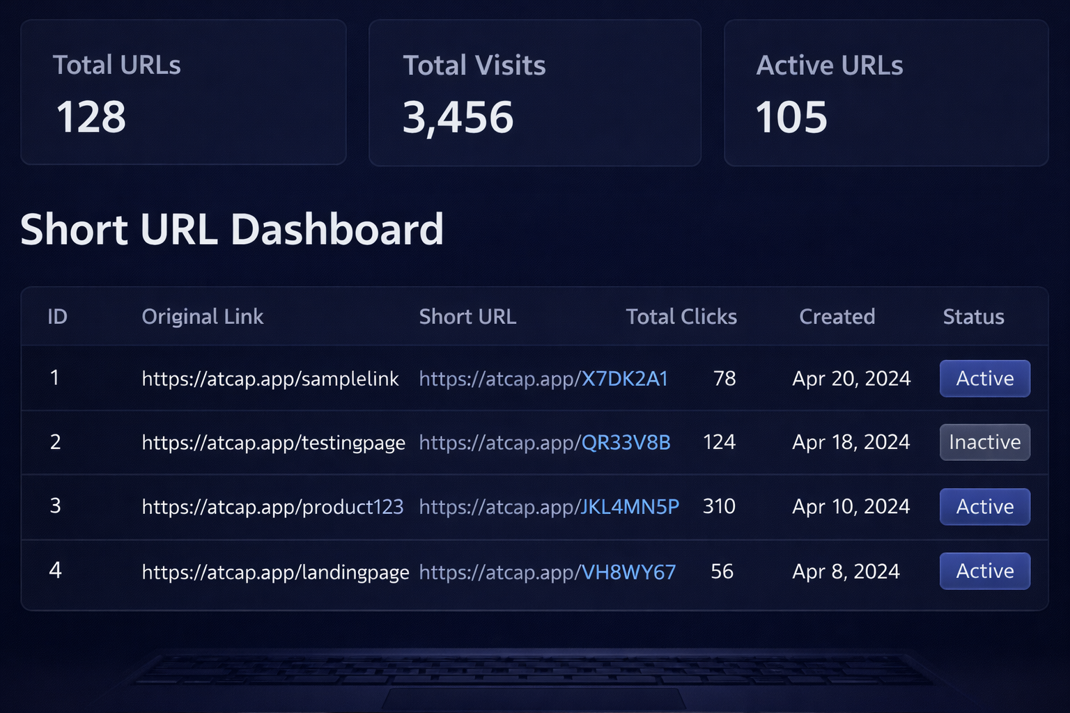
Task: Click the Short URL column header
Action: [467, 317]
